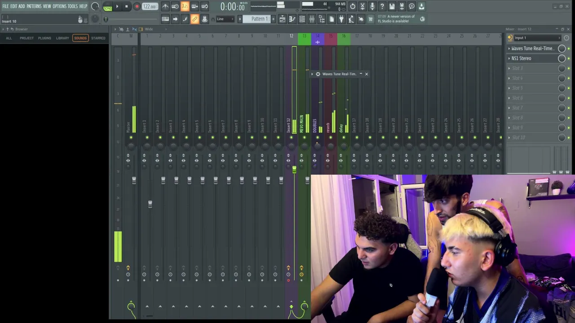The width and height of the screenshot is (575, 323).
Task: Click the undo history circular arrow icon
Action: pos(353,6)
